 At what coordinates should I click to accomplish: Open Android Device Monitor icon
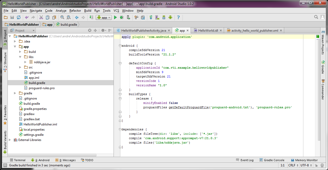tap(170, 17)
